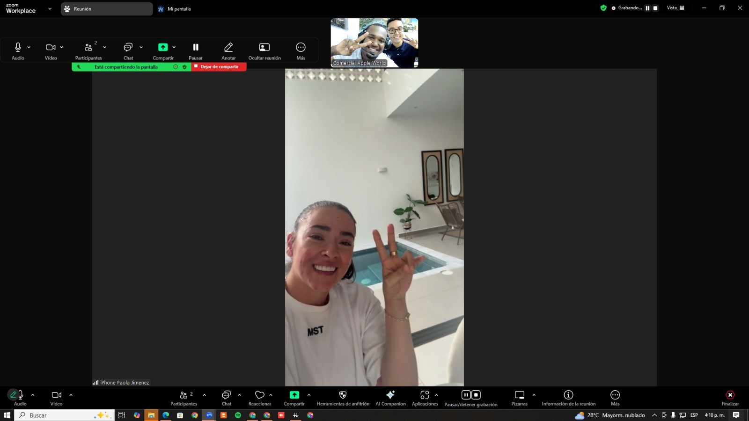This screenshot has height=421, width=749.
Task: Open Chat in the bottom toolbar
Action: point(227,395)
